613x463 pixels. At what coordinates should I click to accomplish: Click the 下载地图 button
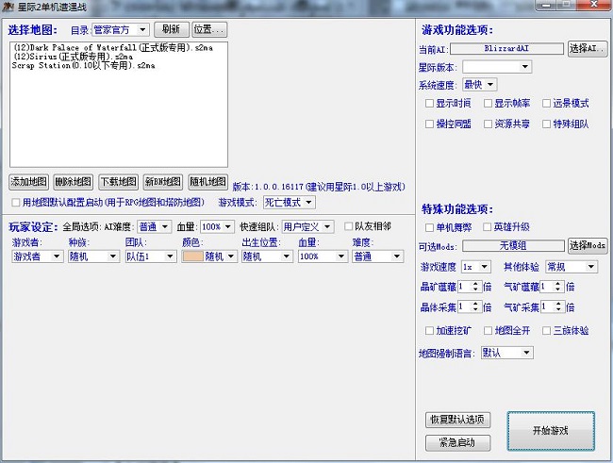(119, 182)
